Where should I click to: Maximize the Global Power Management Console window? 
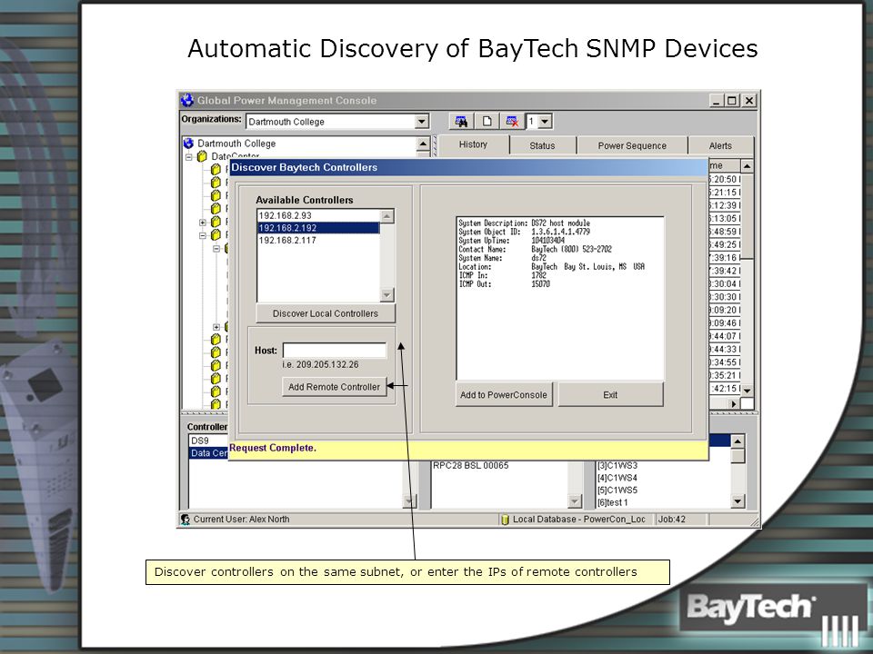[731, 101]
